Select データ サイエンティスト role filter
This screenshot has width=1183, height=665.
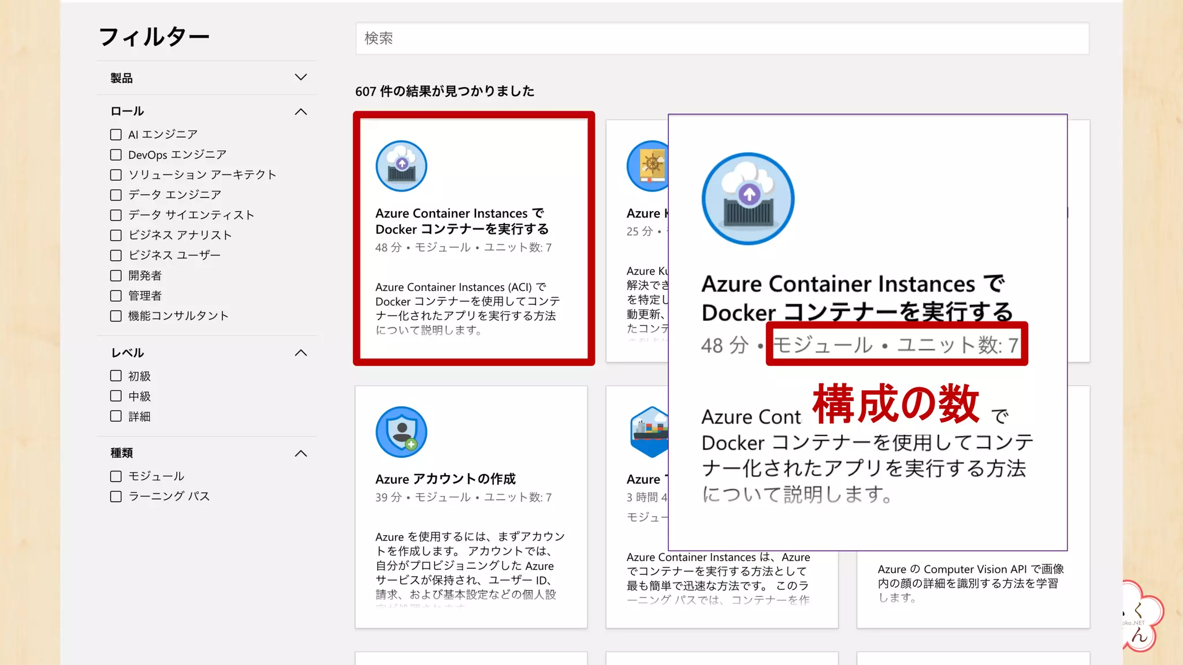[116, 215]
